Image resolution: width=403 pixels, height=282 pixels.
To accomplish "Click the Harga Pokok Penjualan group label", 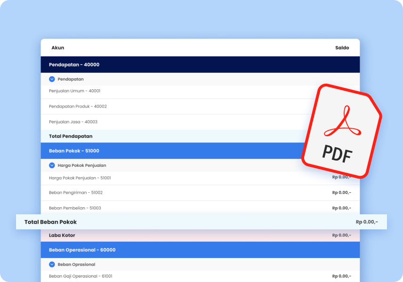I will pos(82,165).
